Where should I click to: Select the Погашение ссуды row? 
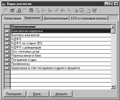tap(61, 60)
